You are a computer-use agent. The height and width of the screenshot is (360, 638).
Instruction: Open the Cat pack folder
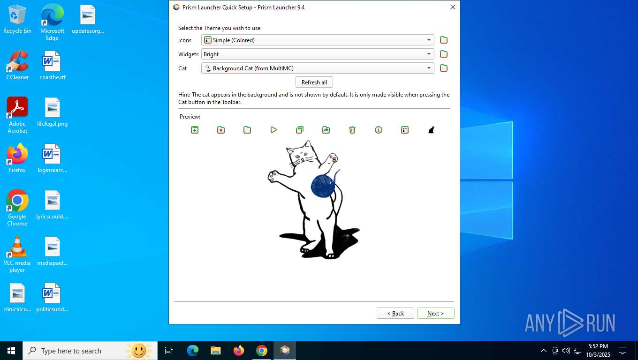[444, 68]
